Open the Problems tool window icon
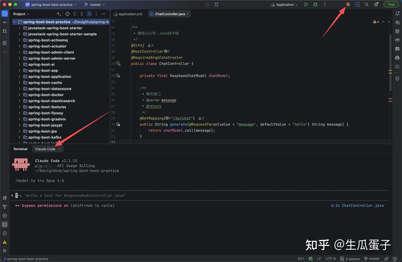The image size is (402, 262). coord(4,233)
